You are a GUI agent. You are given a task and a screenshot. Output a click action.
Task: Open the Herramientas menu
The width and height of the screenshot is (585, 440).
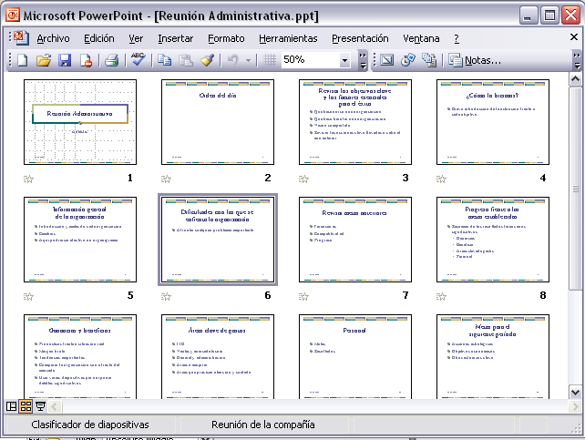coord(288,38)
